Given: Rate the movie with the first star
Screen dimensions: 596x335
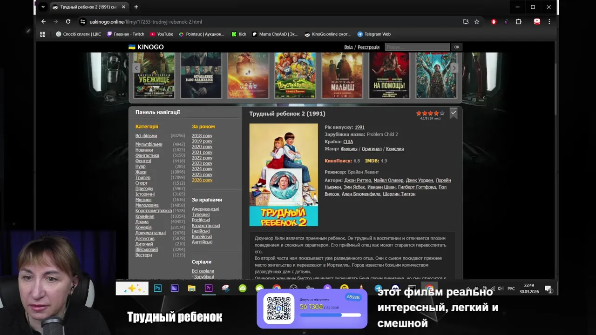Looking at the screenshot, I should click(x=419, y=113).
